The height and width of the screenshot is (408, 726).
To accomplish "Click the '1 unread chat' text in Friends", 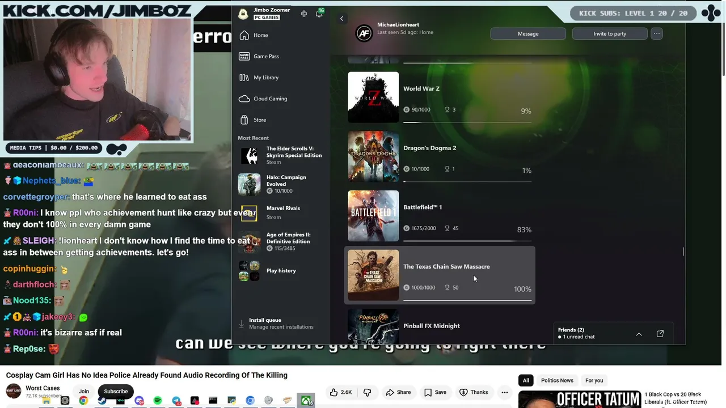I will [x=579, y=337].
